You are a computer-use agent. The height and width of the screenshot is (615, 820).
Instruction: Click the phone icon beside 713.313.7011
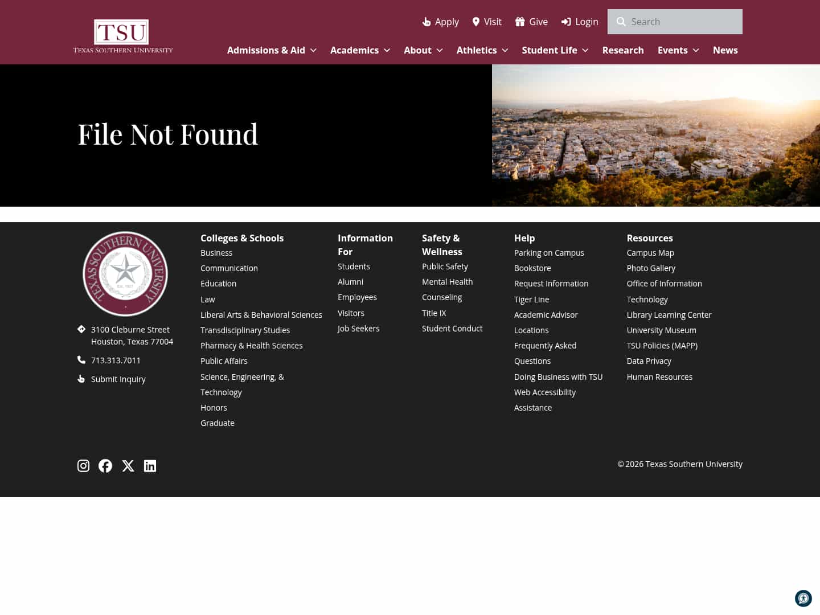[x=81, y=359]
